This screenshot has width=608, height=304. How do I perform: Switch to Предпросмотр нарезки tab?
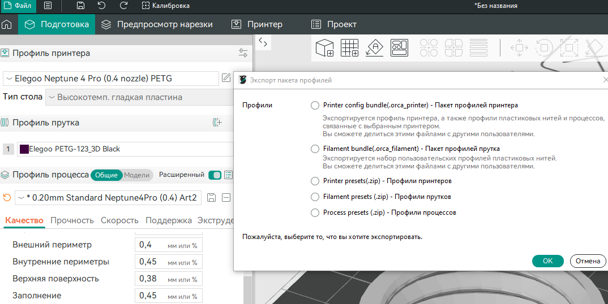click(x=157, y=24)
